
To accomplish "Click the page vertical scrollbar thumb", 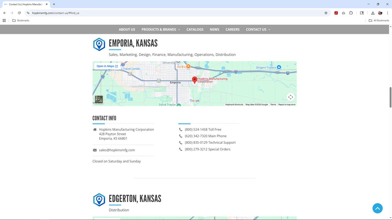I will (390, 97).
